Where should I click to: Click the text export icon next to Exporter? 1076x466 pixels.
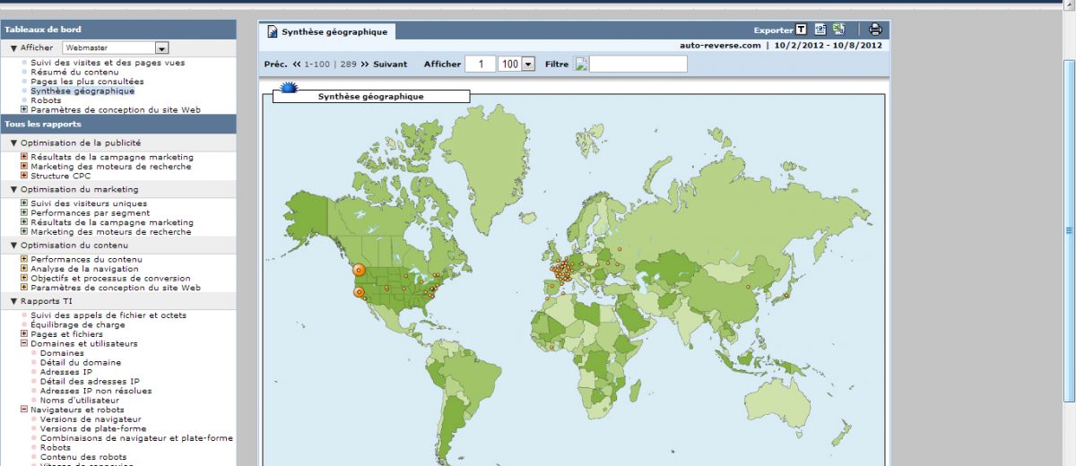click(801, 30)
